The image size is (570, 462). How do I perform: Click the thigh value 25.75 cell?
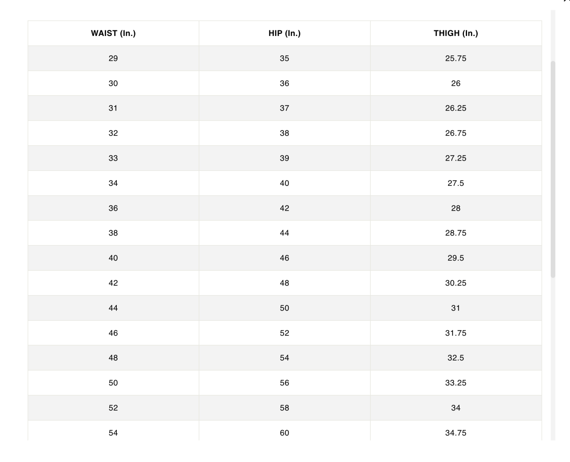click(456, 58)
